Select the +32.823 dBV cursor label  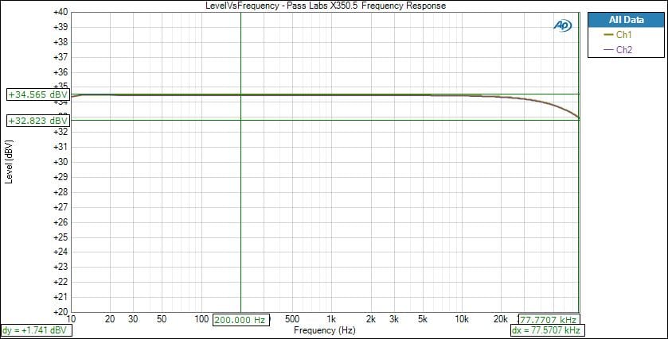37,121
